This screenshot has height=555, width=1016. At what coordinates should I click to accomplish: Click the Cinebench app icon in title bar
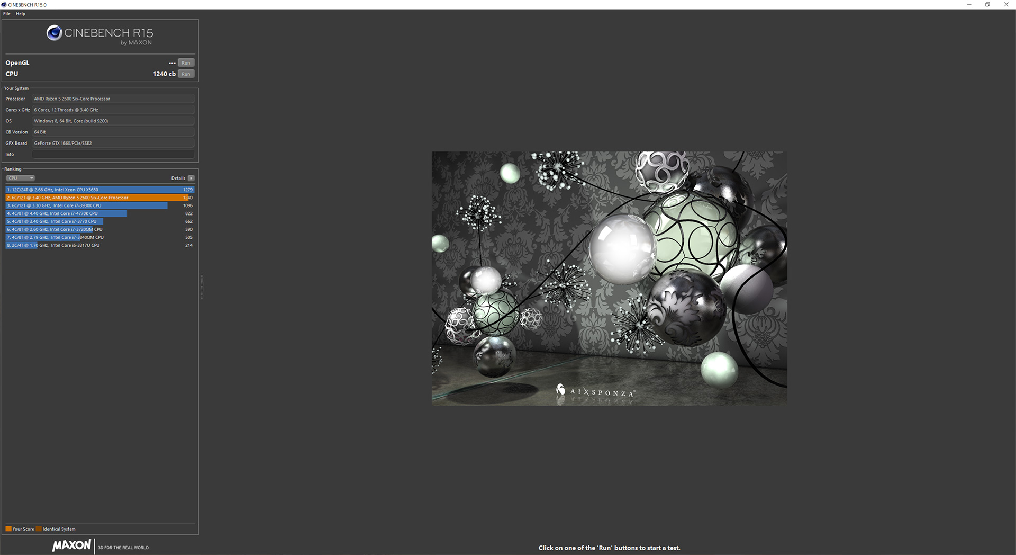pyautogui.click(x=4, y=5)
